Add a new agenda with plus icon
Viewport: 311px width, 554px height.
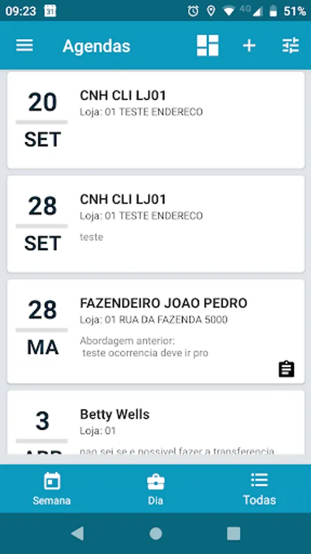pyautogui.click(x=249, y=46)
